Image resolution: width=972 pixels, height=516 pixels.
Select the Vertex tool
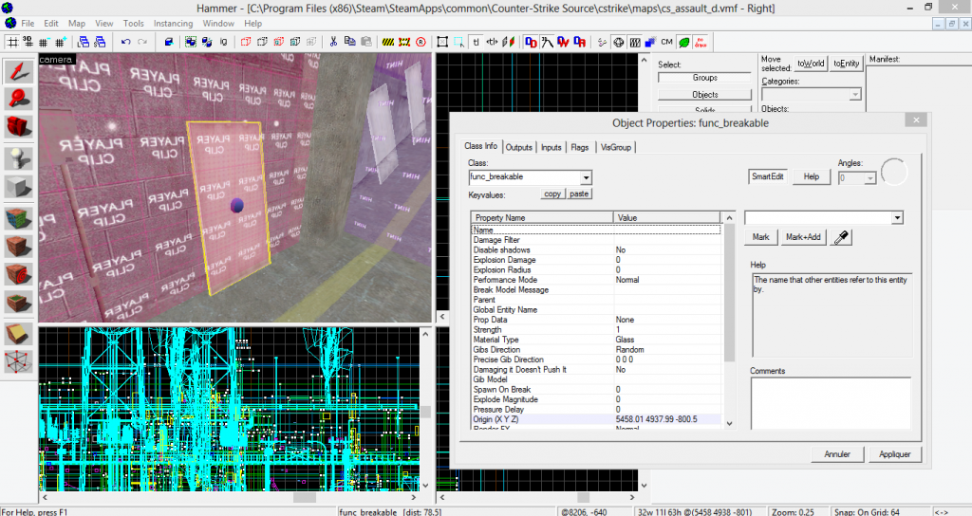(19, 361)
